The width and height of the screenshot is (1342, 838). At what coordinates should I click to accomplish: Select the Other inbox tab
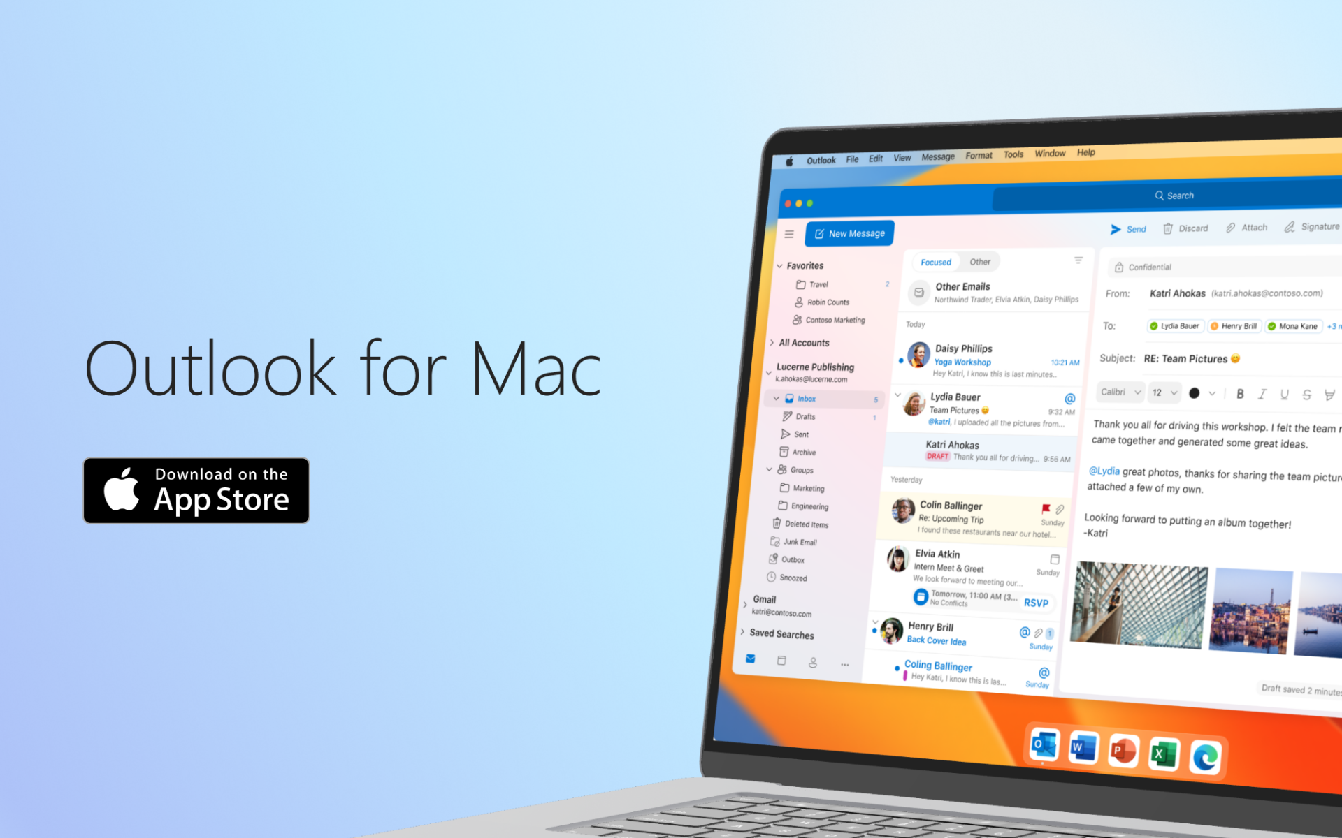coord(979,262)
